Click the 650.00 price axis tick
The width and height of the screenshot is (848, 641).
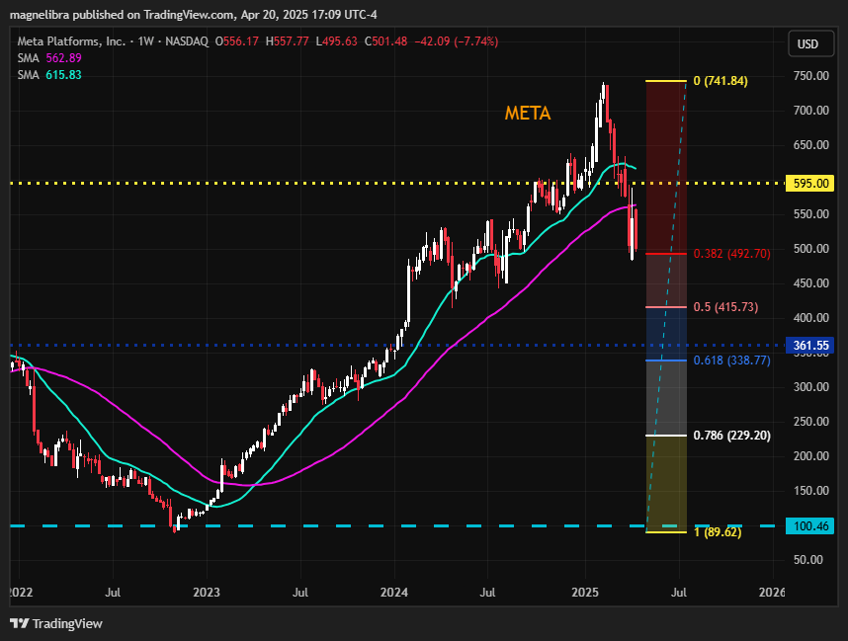pos(810,145)
